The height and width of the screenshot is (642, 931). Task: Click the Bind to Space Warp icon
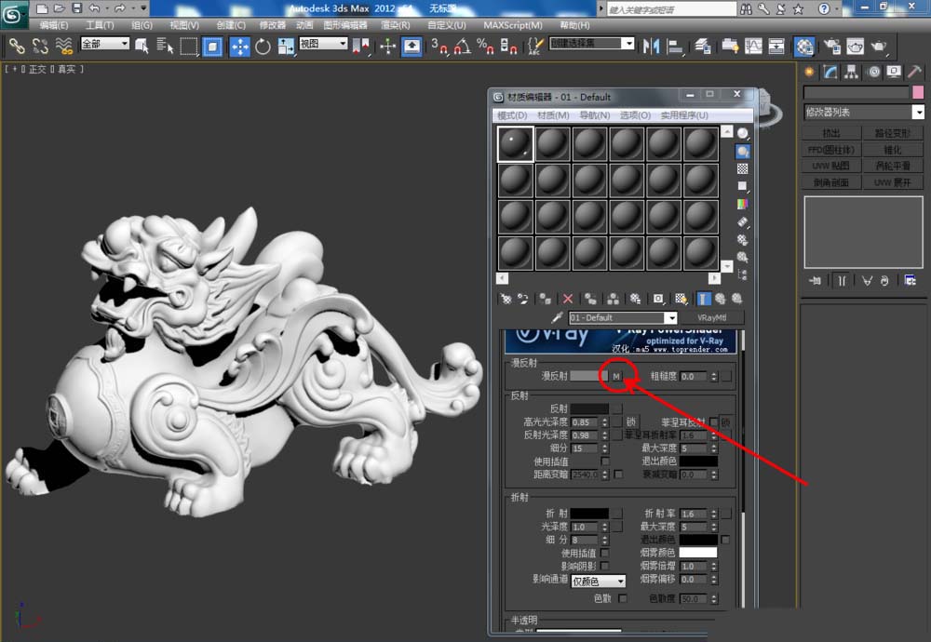tap(63, 47)
